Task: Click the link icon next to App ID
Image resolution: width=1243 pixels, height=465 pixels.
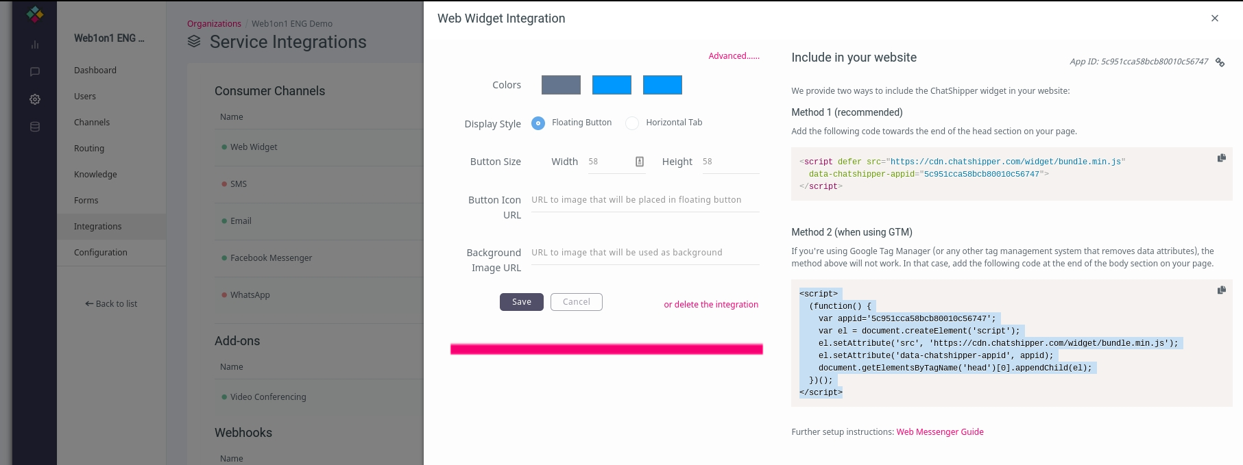Action: coord(1220,62)
